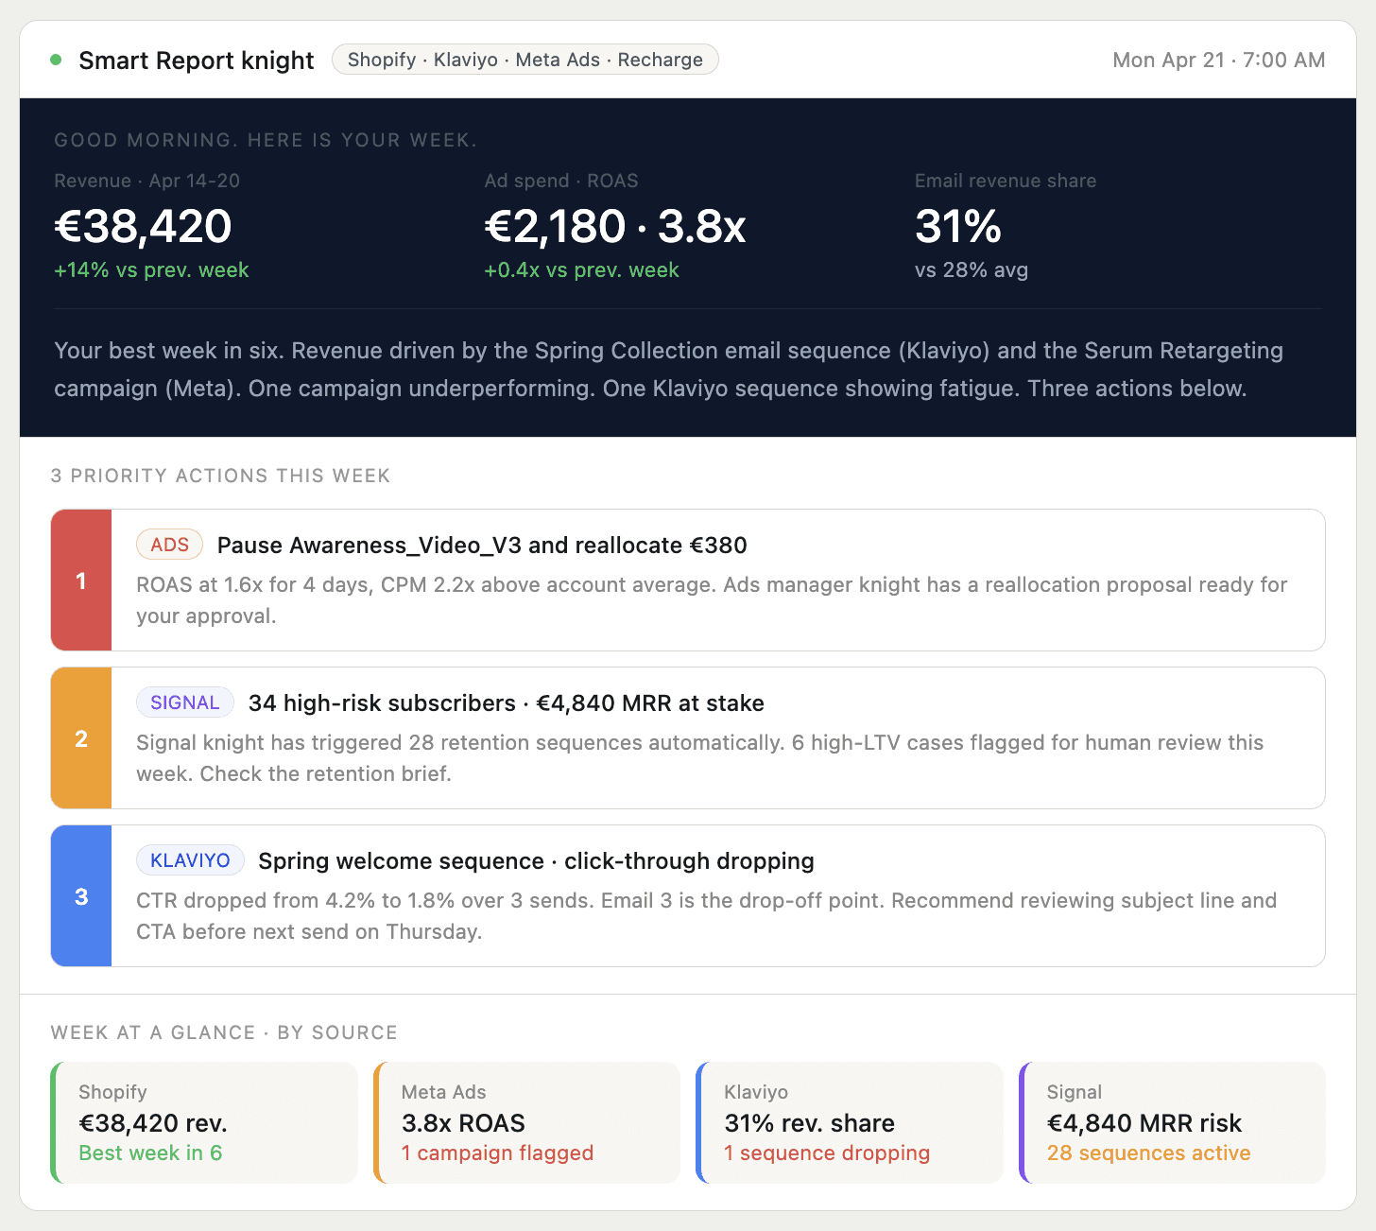Expand the Shopify Klaviyo Meta Ads Recharge pill
The height and width of the screenshot is (1231, 1376).
(x=525, y=59)
